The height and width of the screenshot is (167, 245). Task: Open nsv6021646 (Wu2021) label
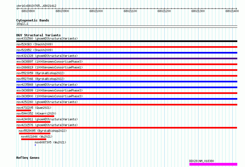pyautogui.click(x=37, y=137)
